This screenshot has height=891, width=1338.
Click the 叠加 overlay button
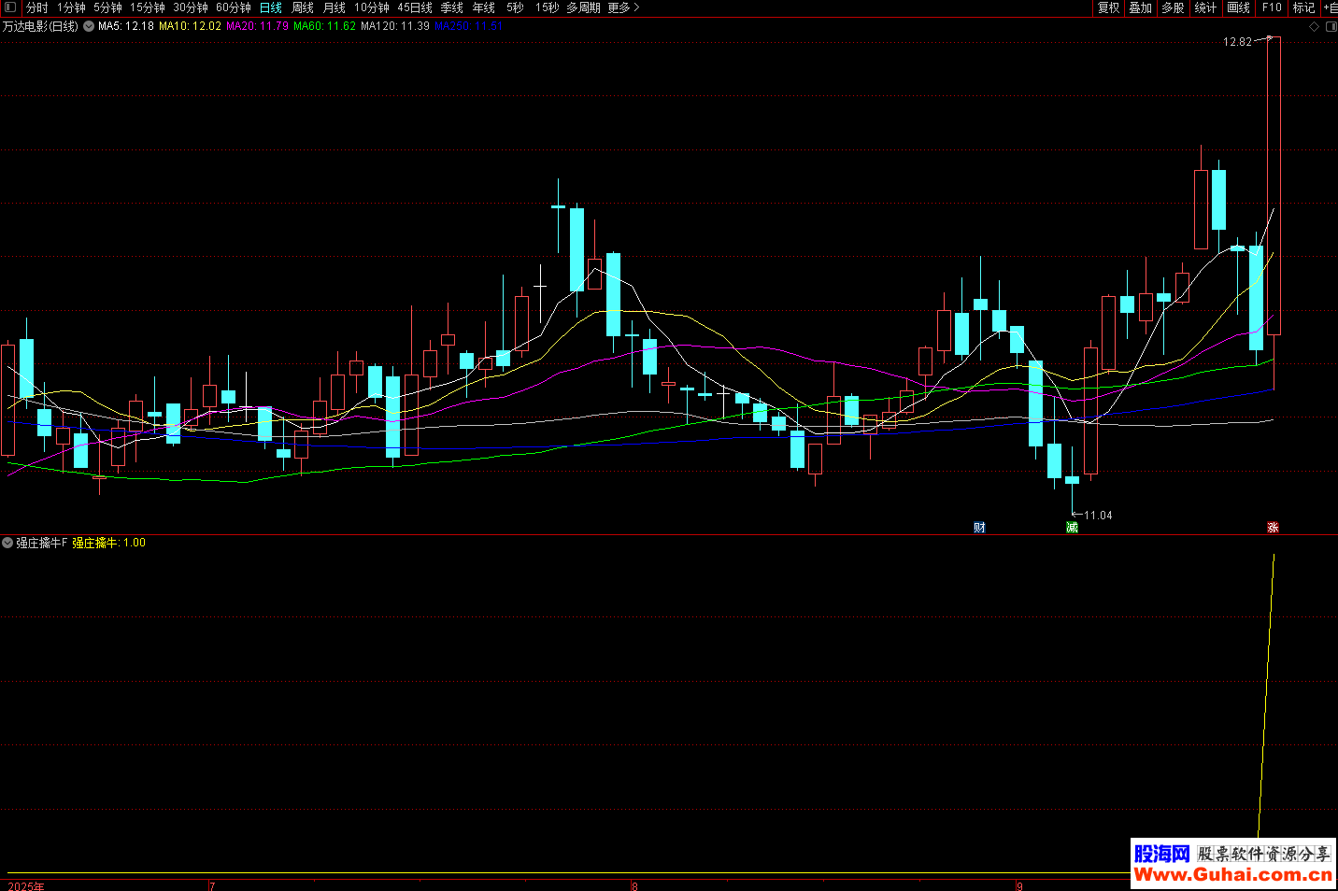coord(1141,7)
